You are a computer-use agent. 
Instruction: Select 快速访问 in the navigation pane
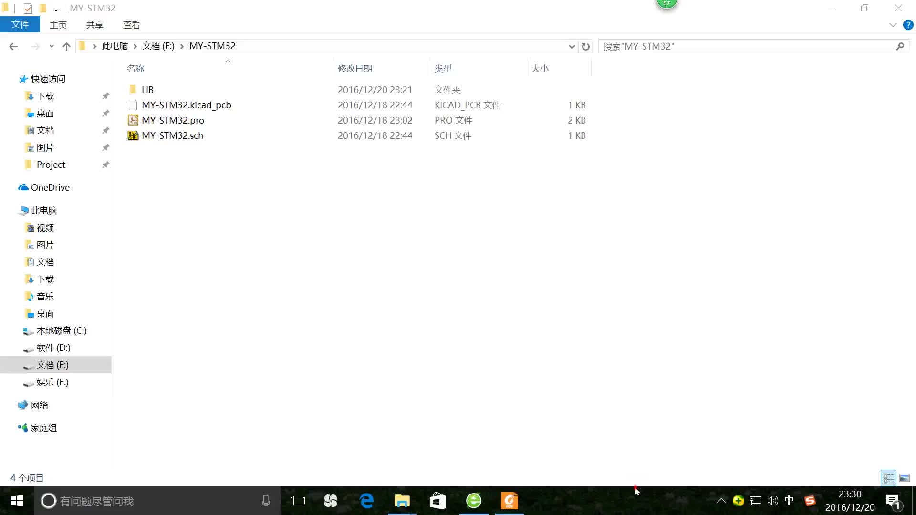tap(48, 79)
